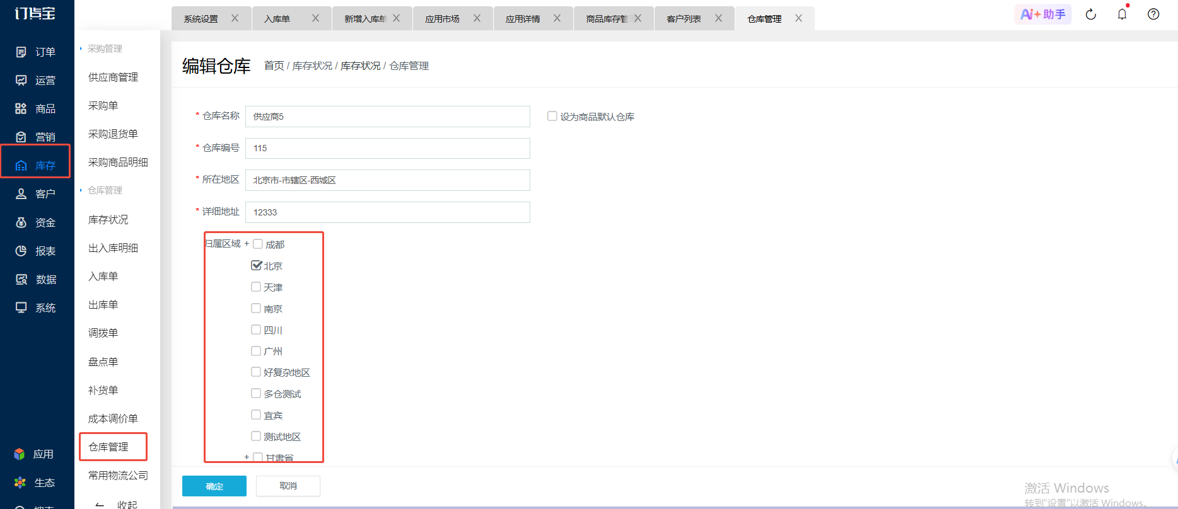Switch to the 系统设置 tab
This screenshot has width=1178, height=509.
[x=201, y=19]
